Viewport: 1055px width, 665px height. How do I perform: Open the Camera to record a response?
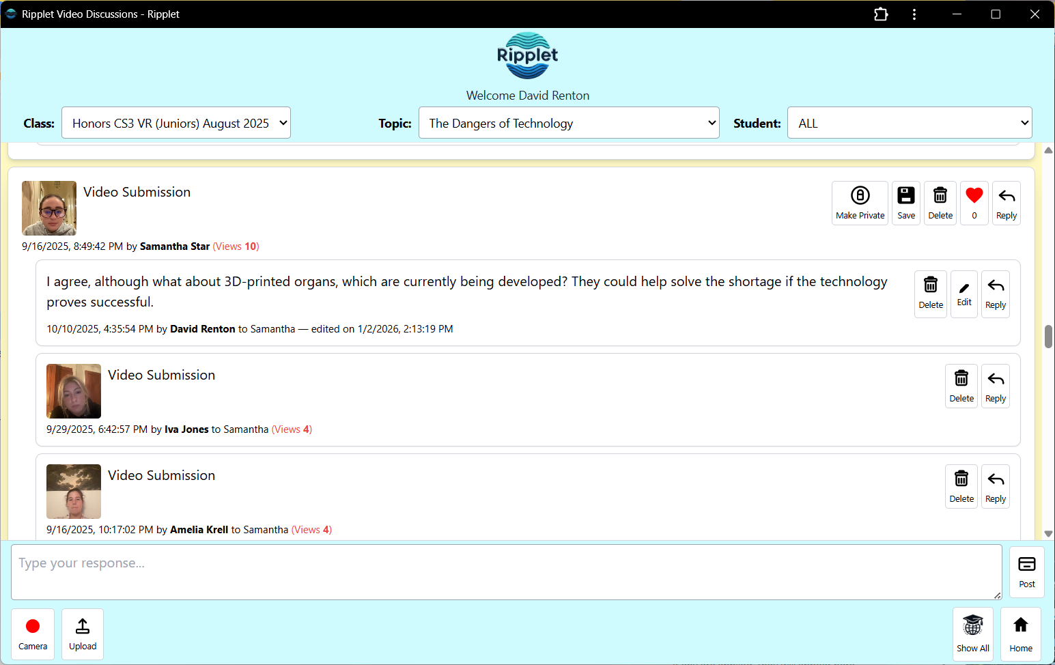coord(32,634)
